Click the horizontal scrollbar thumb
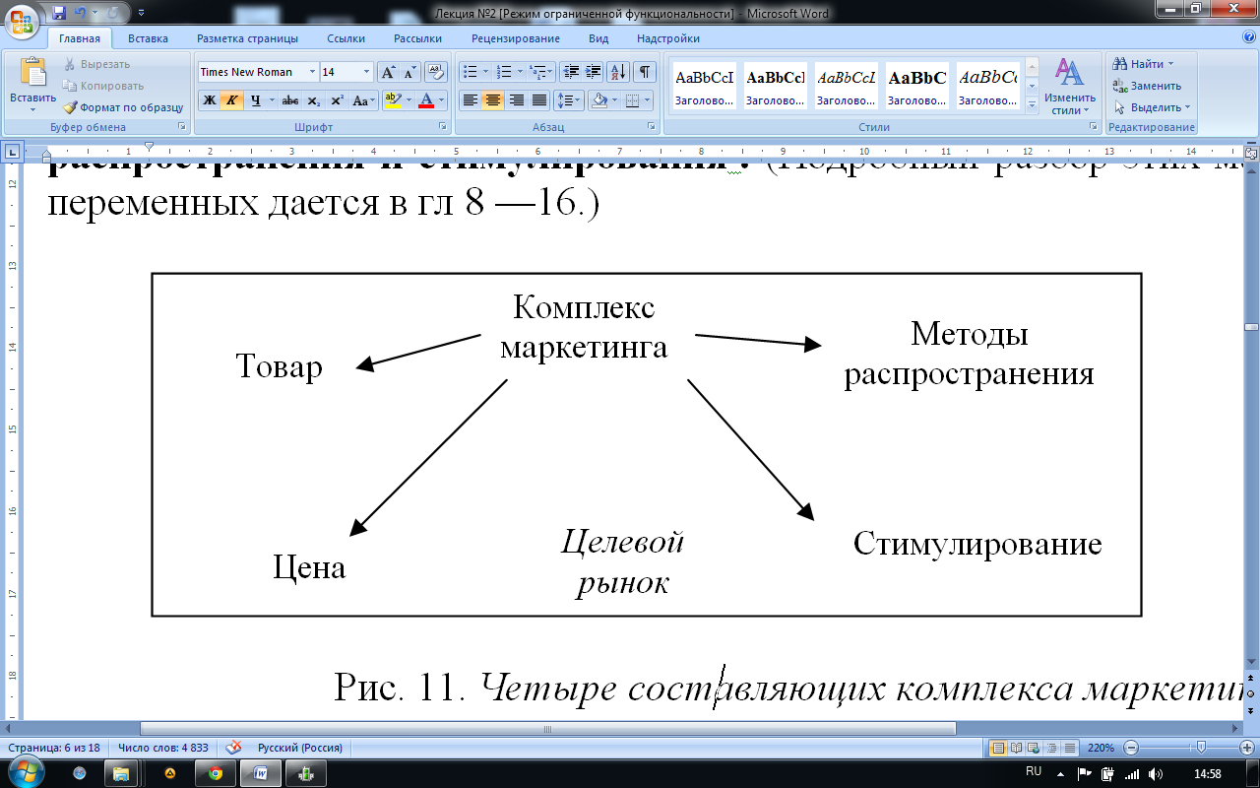Image resolution: width=1260 pixels, height=788 pixels. point(548,729)
